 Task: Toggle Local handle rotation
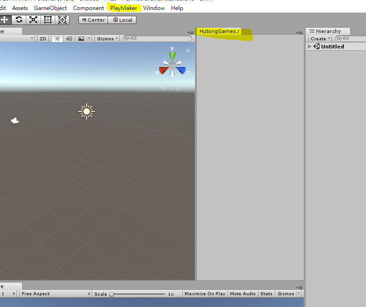click(x=122, y=20)
